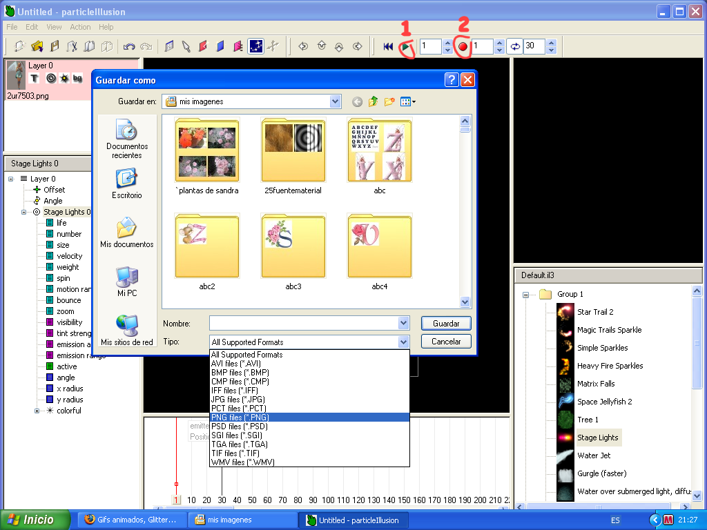Toggle the starry show-particles button

coord(255,46)
